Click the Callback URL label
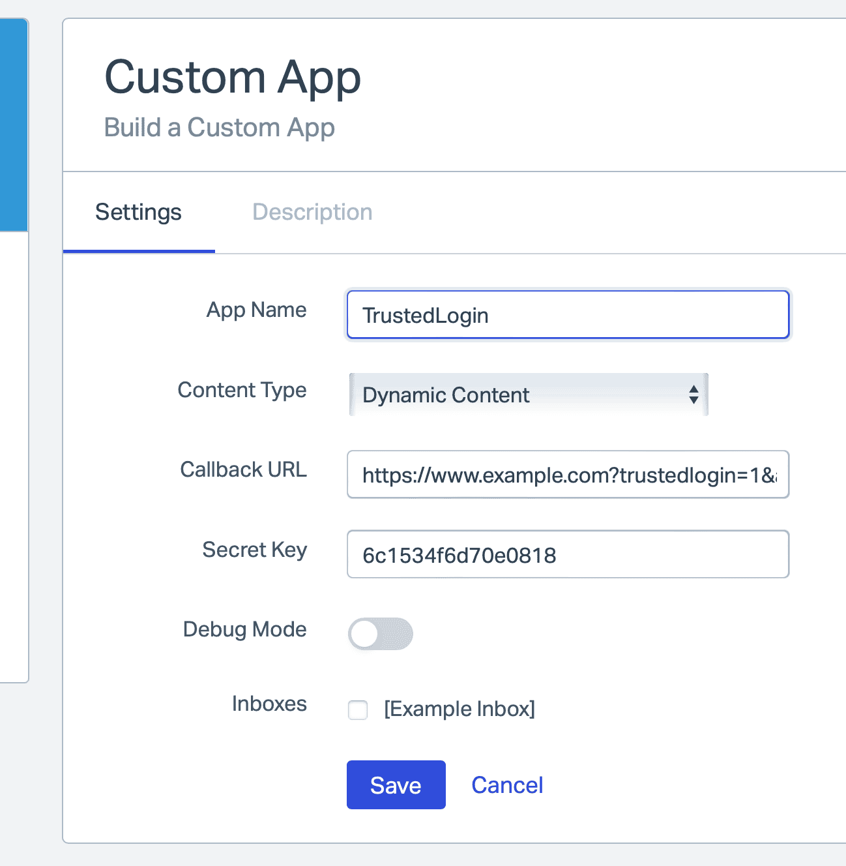846x866 pixels. pyautogui.click(x=244, y=470)
